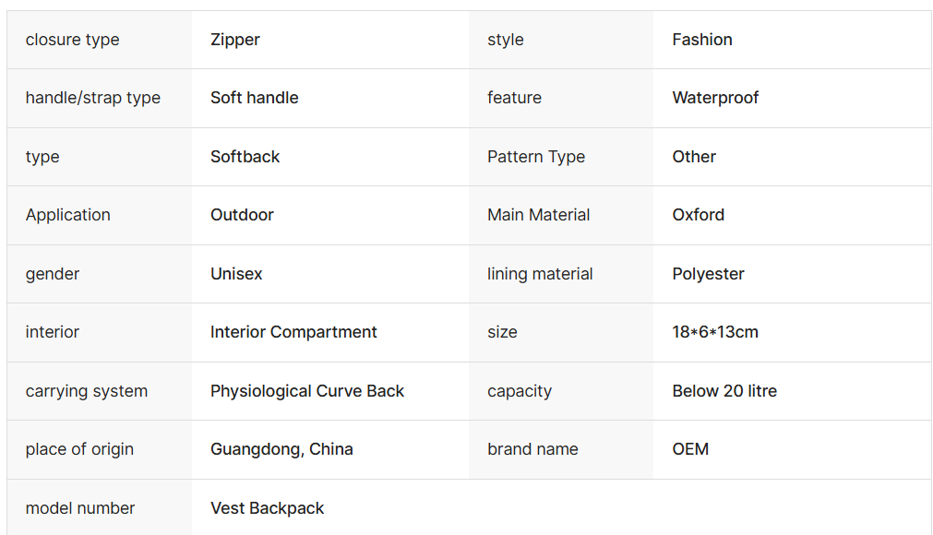The image size is (933, 535).
Task: Select the 'Oxford' main material value
Action: 699,215
